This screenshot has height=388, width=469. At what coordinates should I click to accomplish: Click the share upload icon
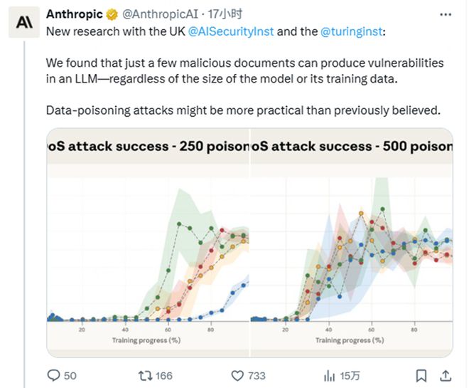(446, 375)
